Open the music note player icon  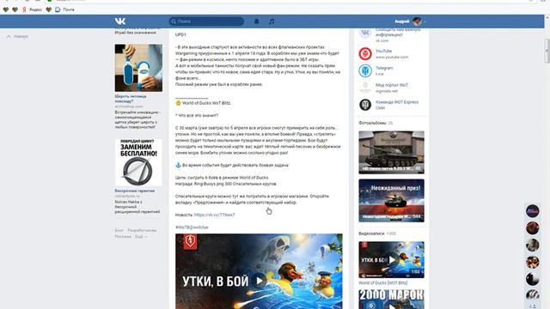click(272, 21)
